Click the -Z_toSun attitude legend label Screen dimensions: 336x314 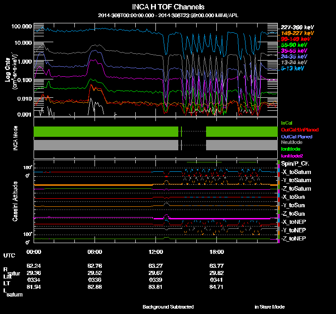click(x=293, y=214)
